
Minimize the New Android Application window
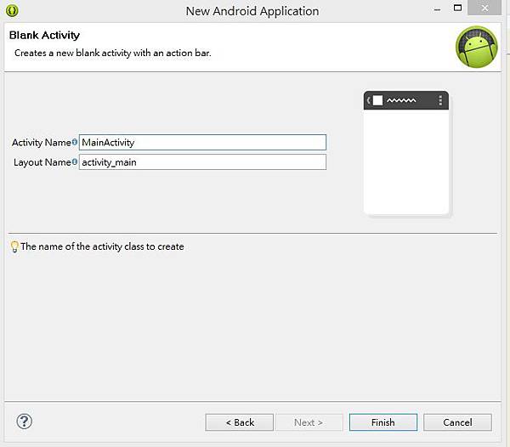tap(437, 9)
